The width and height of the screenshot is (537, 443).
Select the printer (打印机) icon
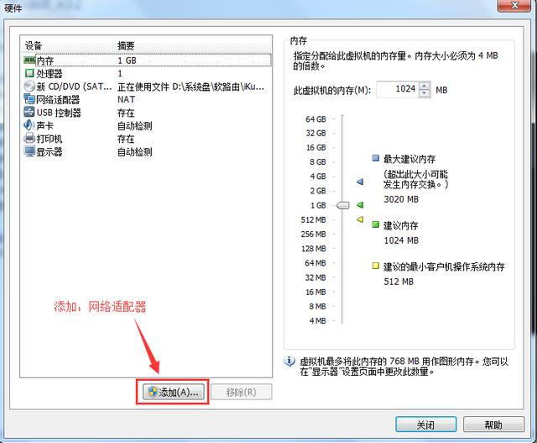pyautogui.click(x=29, y=139)
